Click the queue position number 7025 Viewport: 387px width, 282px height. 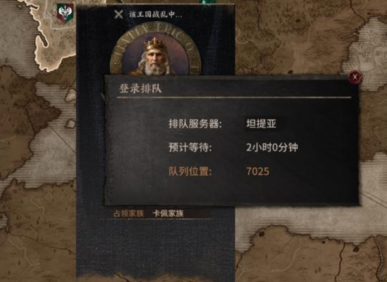tap(258, 172)
